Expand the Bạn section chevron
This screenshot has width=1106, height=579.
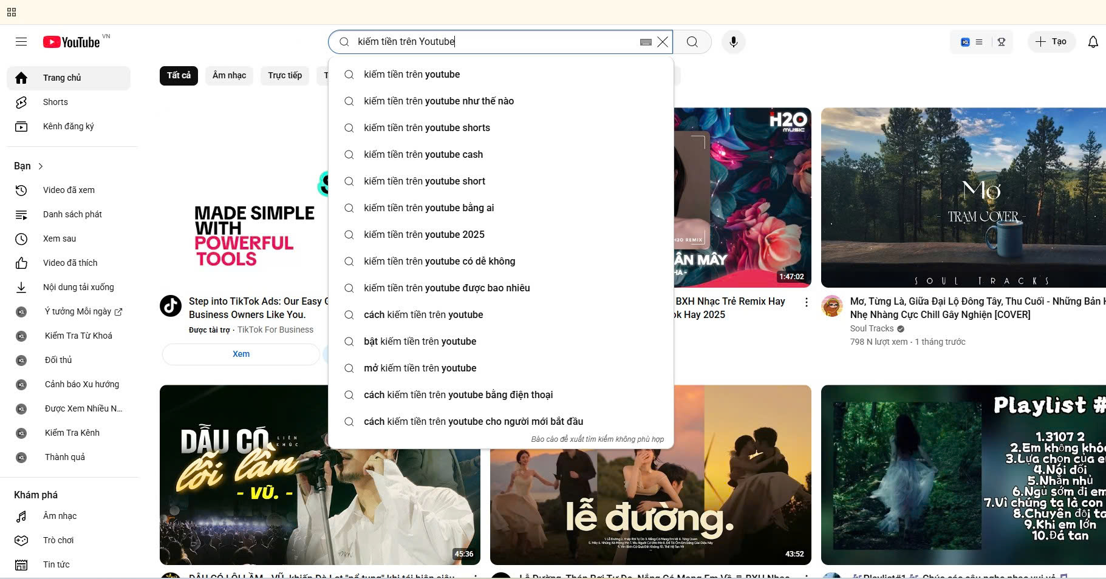point(41,166)
